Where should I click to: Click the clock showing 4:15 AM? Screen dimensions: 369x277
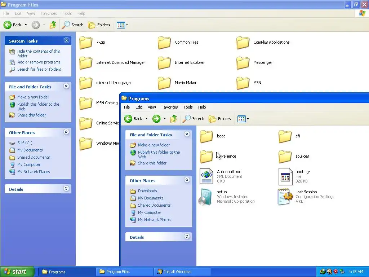pos(356,272)
